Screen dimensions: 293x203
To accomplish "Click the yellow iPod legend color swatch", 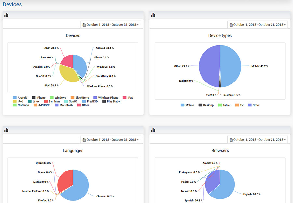I will point(15,101).
